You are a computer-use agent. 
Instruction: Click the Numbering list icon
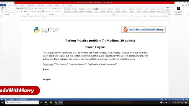point(46,9)
